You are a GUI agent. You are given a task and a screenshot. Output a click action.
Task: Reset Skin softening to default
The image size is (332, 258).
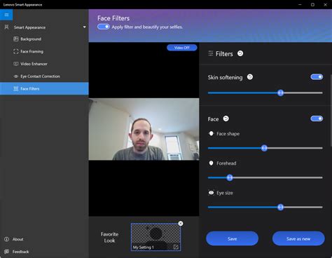(x=250, y=77)
